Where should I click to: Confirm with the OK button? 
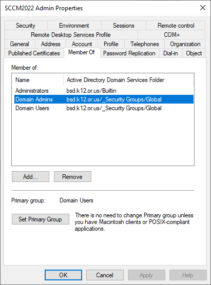click(63, 275)
